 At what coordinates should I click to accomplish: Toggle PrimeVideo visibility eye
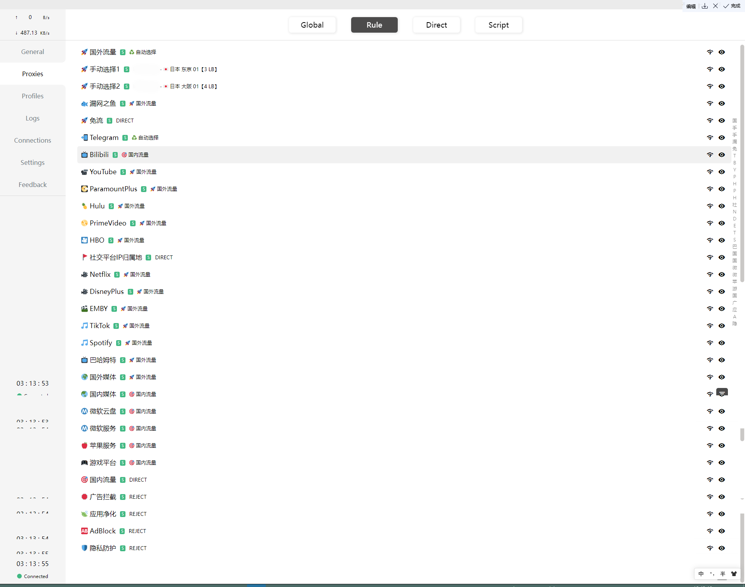pos(722,223)
